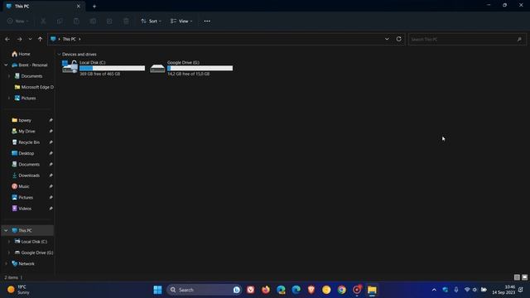
Task: Show hidden tray icons with the chevron
Action: (x=434, y=290)
